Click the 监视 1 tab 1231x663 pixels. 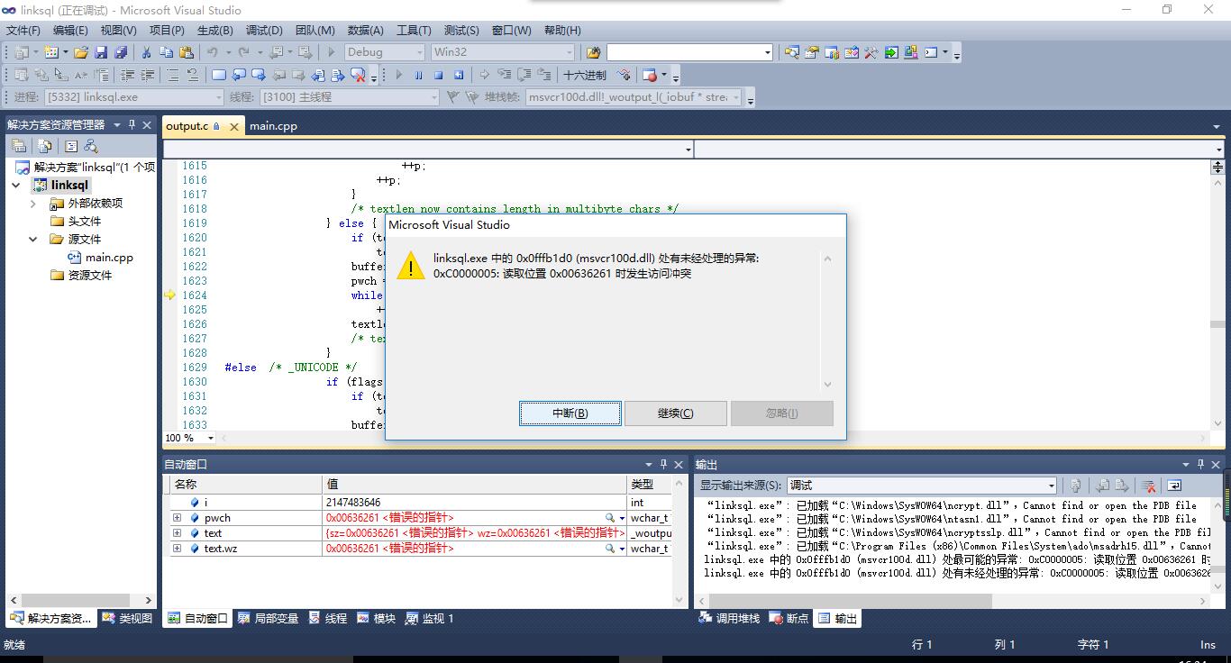point(429,618)
